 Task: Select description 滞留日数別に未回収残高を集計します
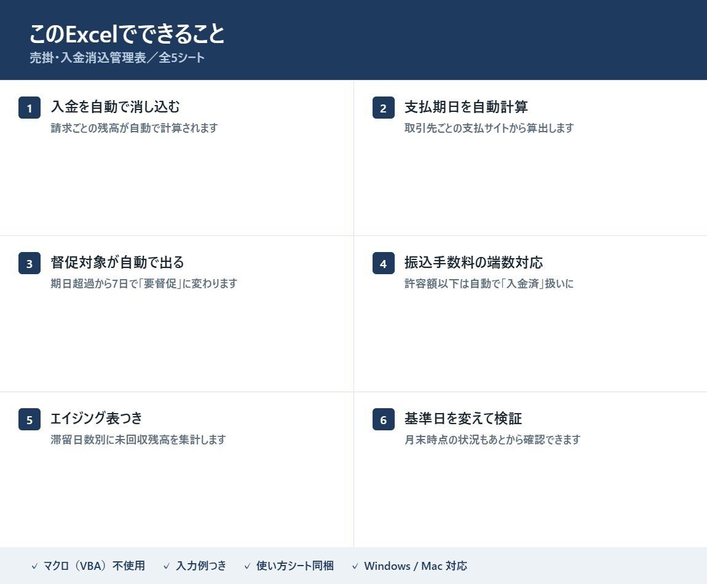tap(138, 440)
